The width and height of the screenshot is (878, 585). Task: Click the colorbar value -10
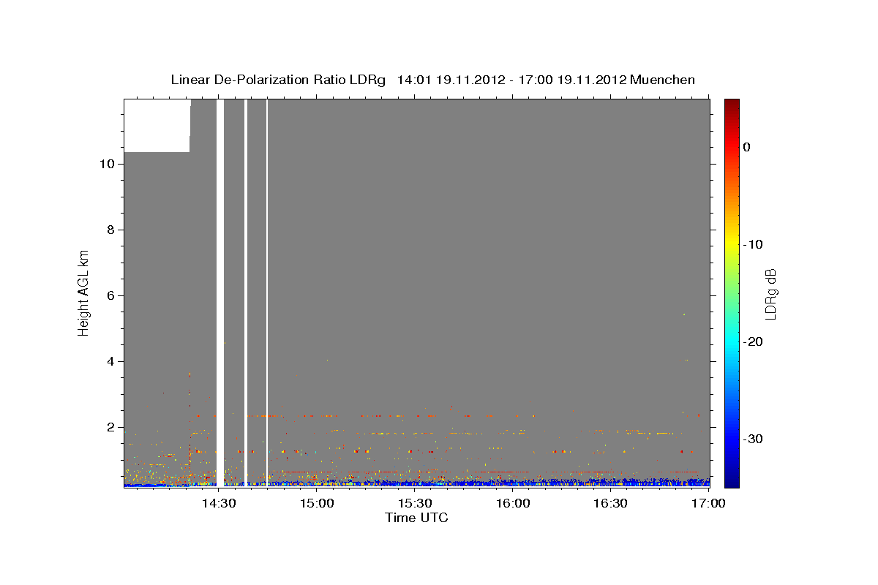(753, 244)
